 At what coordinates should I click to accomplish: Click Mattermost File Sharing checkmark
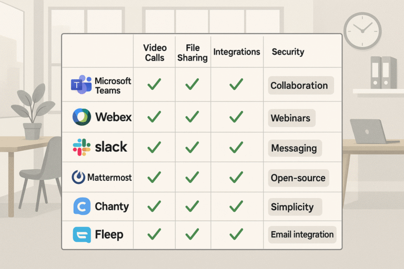(x=192, y=177)
